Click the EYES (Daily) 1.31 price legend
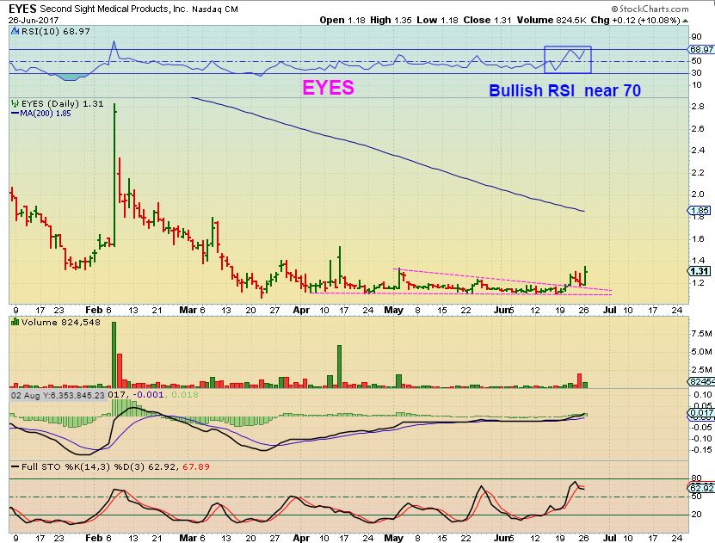 63,103
